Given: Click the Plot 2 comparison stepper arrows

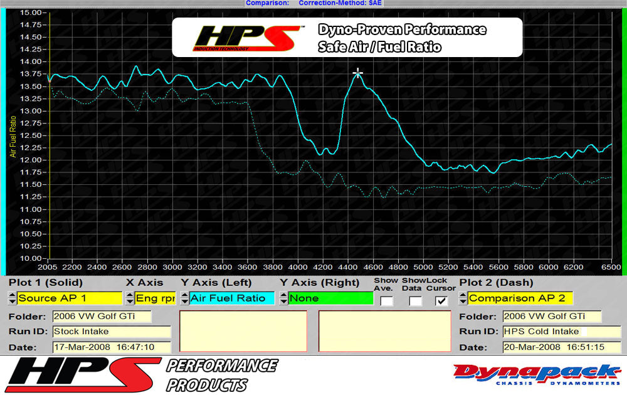Looking at the screenshot, I should [463, 298].
